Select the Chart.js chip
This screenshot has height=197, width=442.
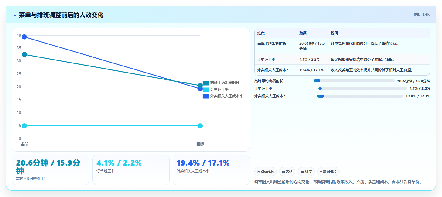[265, 172]
